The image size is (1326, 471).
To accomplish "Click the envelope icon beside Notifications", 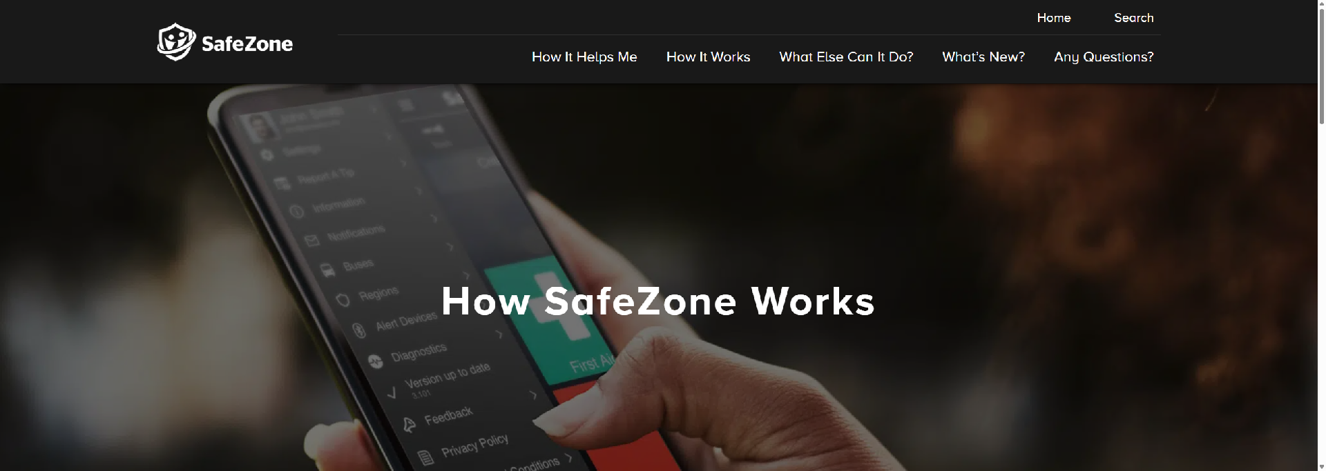I will coord(312,241).
